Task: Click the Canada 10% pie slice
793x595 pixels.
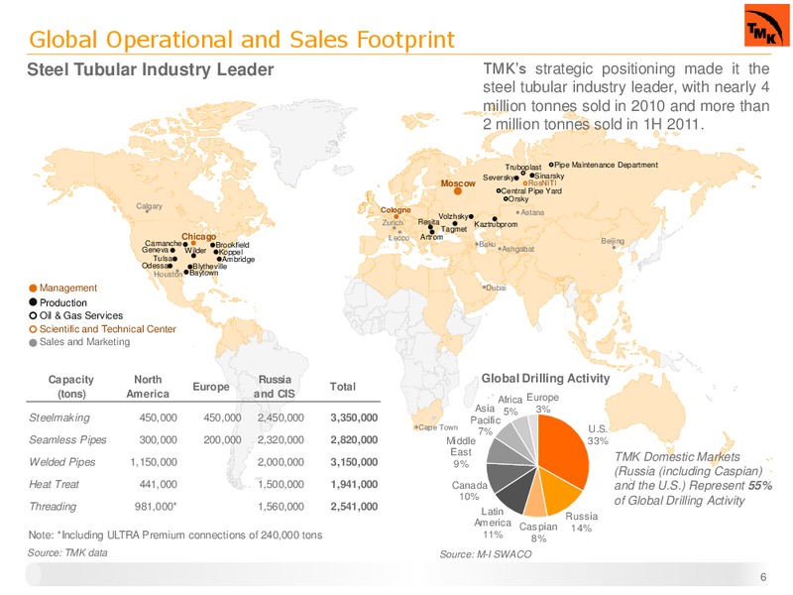Action: tap(506, 476)
